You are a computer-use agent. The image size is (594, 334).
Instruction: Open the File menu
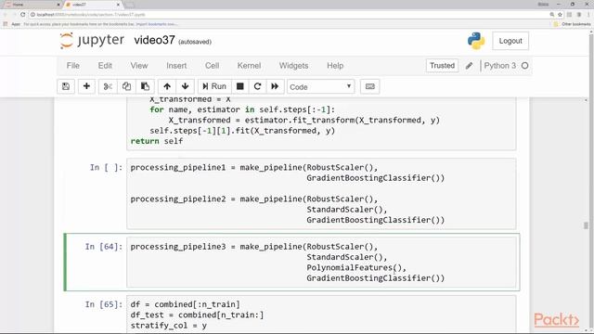click(73, 66)
